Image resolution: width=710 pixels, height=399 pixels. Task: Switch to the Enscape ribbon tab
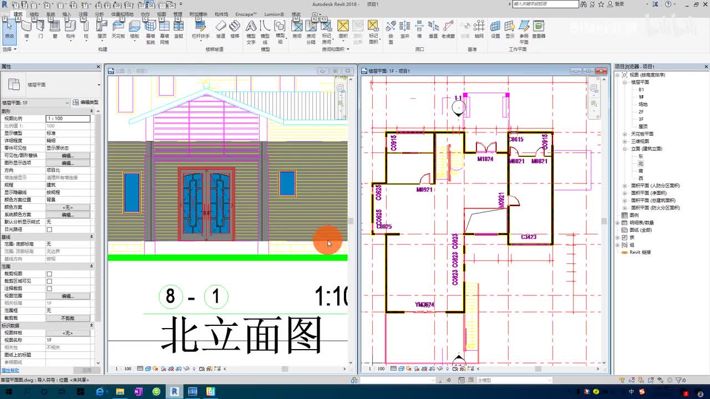pos(246,14)
